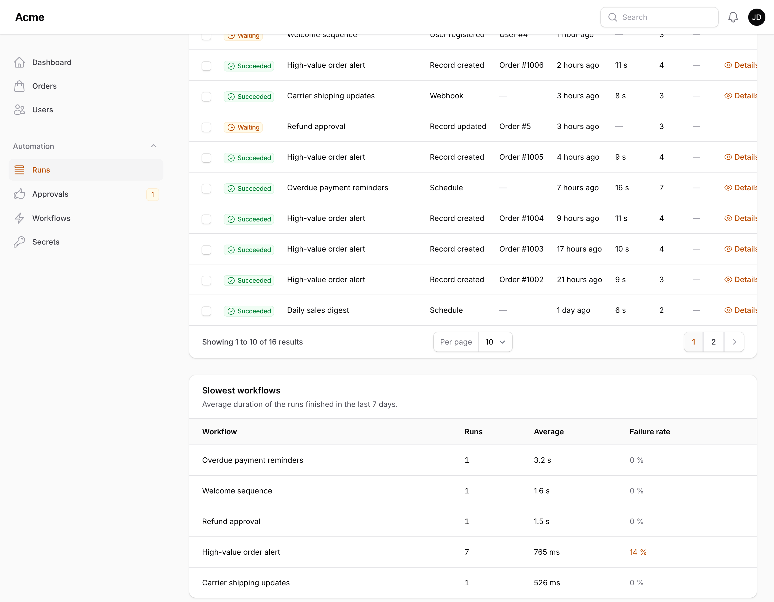
Task: Click the Secrets key icon
Action: [x=20, y=242]
